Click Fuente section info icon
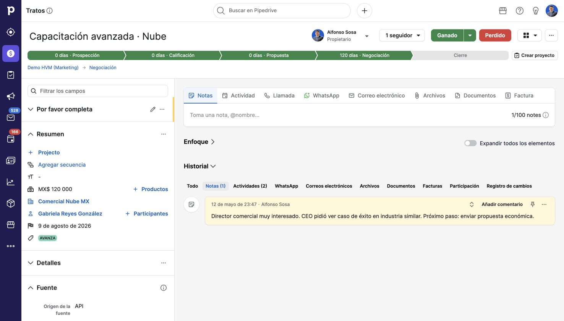564x321 pixels. (x=164, y=288)
